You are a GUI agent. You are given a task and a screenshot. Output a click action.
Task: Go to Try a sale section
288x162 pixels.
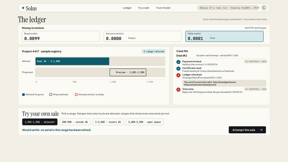coord(143,8)
